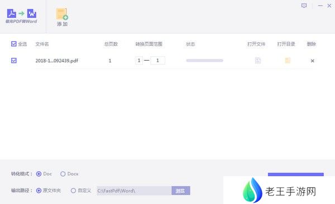Click the 转化格式 label

click(x=22, y=174)
